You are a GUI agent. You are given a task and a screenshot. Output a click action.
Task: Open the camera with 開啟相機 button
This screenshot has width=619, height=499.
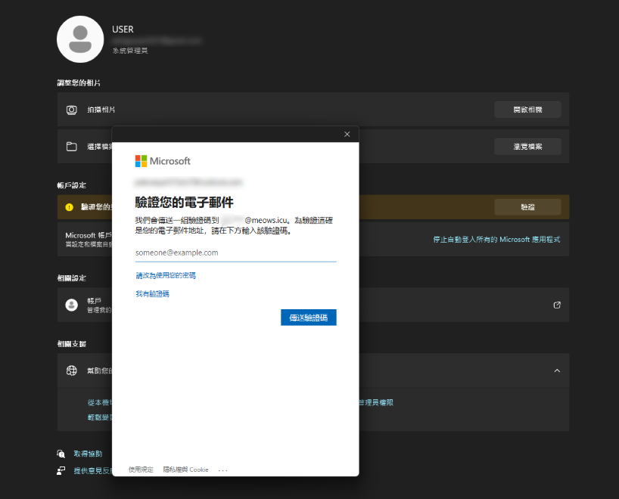527,110
